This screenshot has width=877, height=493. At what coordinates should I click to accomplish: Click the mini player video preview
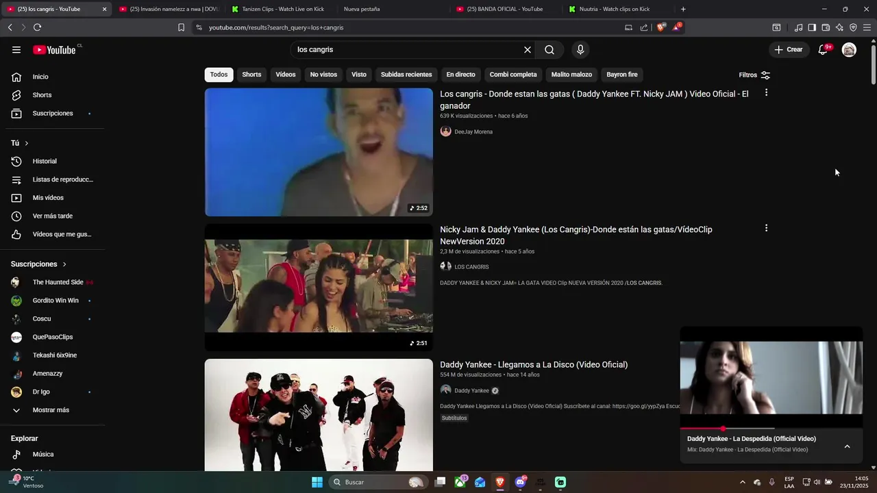coord(771,377)
